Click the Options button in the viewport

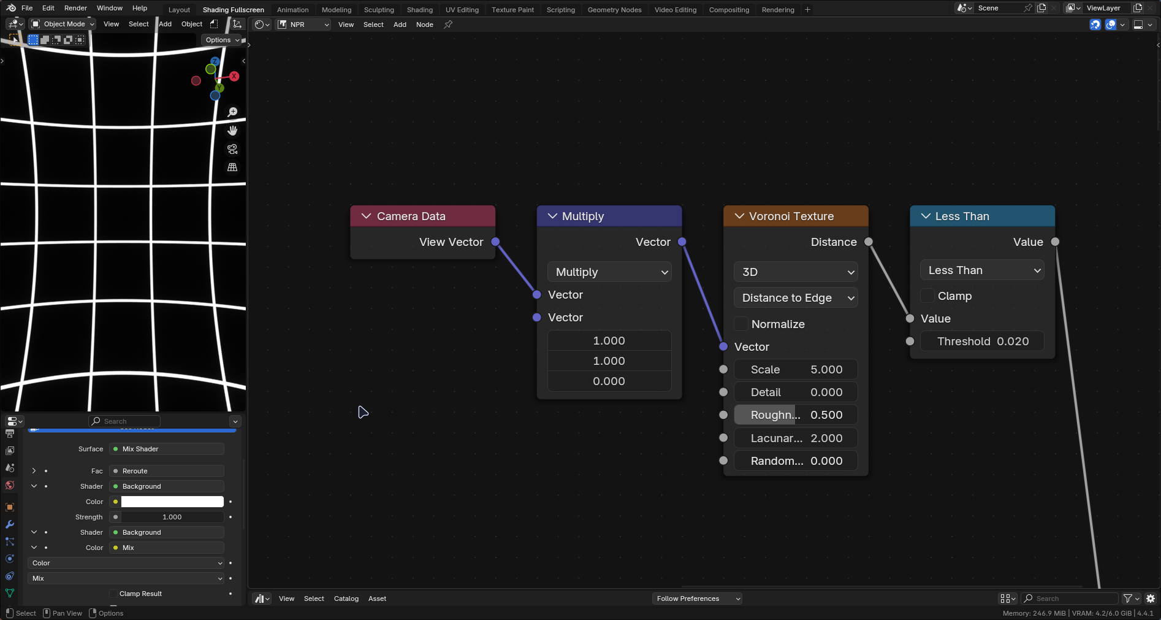pyautogui.click(x=222, y=40)
